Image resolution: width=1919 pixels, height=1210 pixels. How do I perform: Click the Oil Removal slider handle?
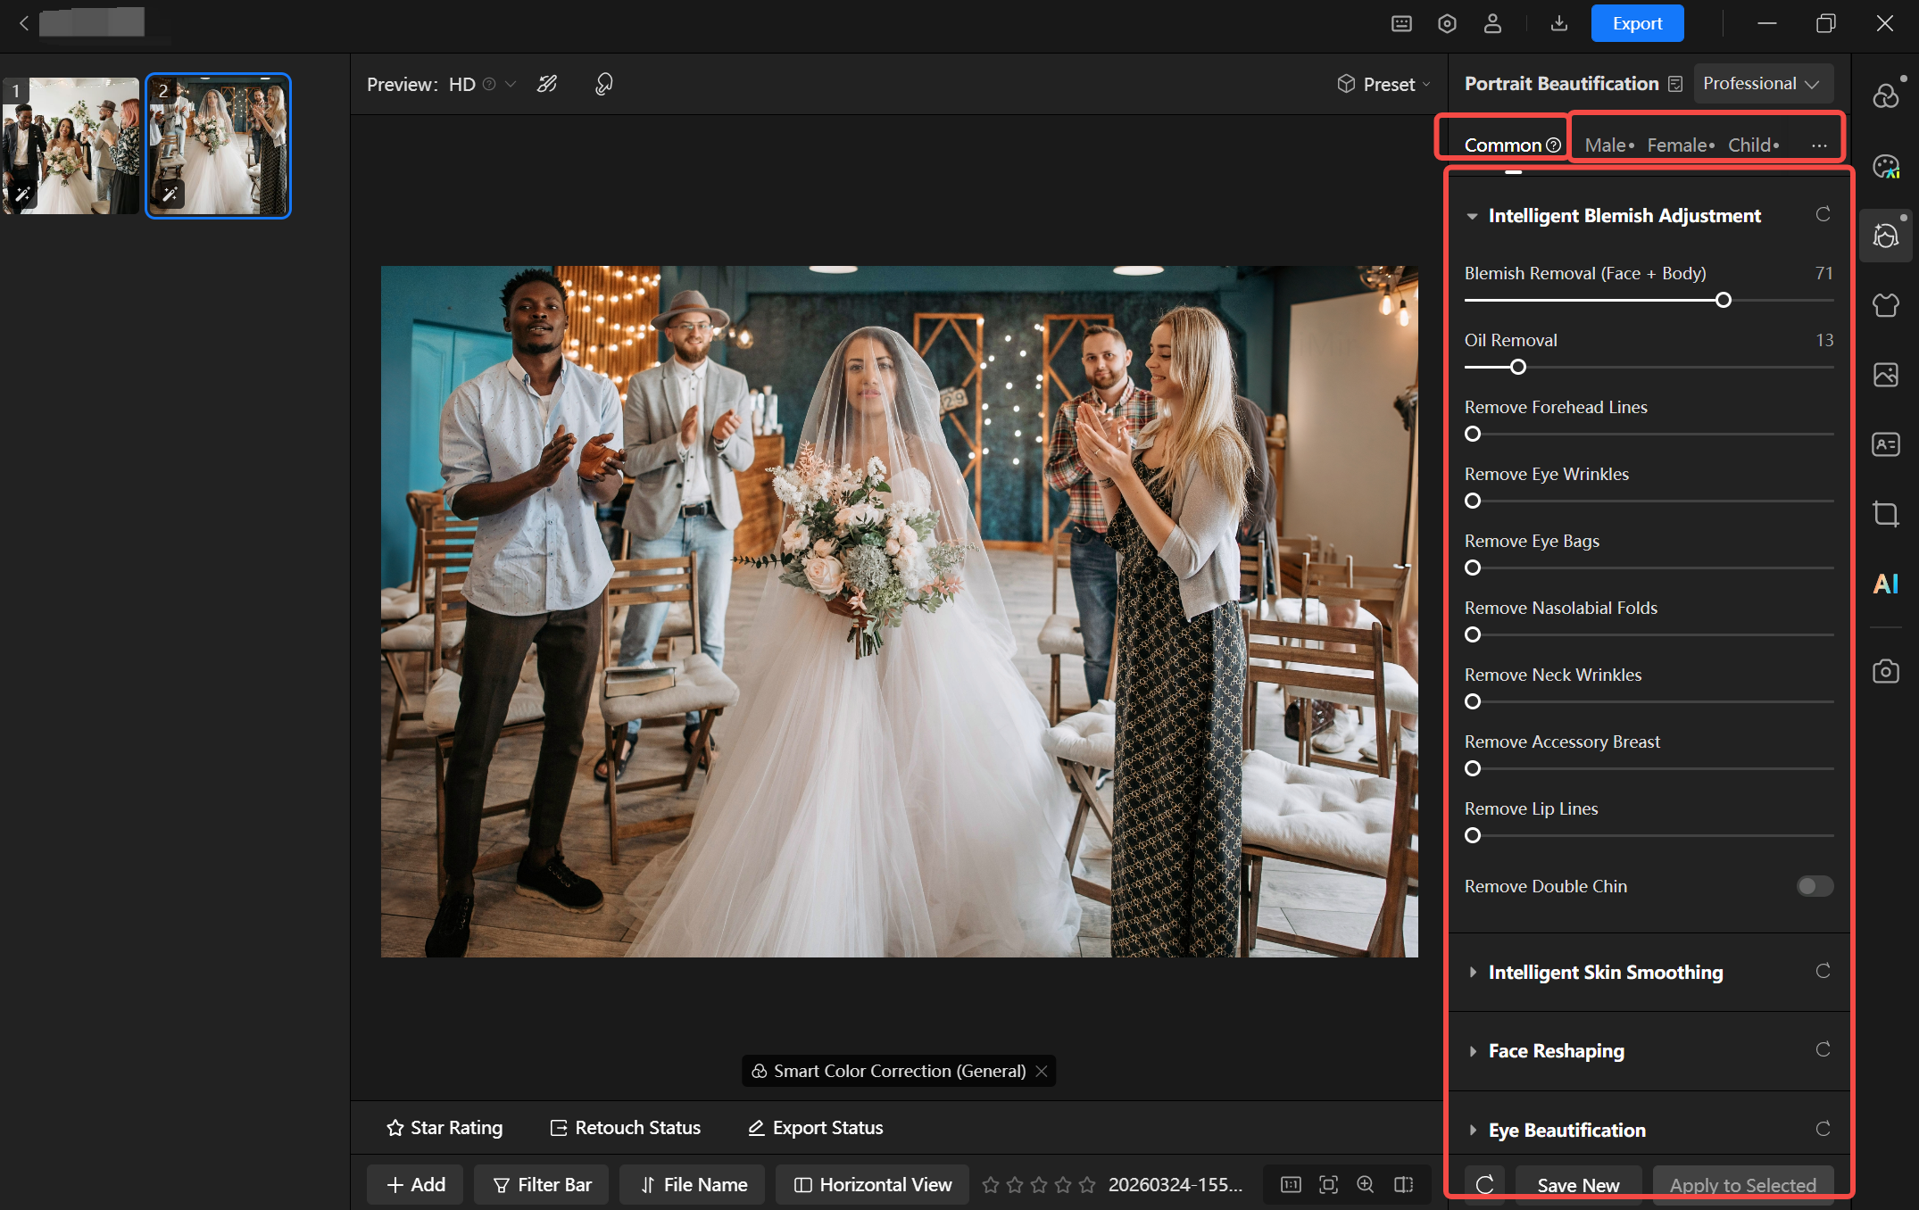[x=1517, y=367]
